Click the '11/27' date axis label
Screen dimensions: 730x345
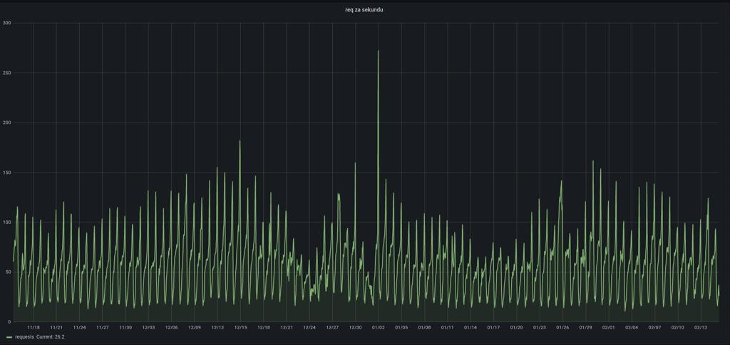click(103, 327)
